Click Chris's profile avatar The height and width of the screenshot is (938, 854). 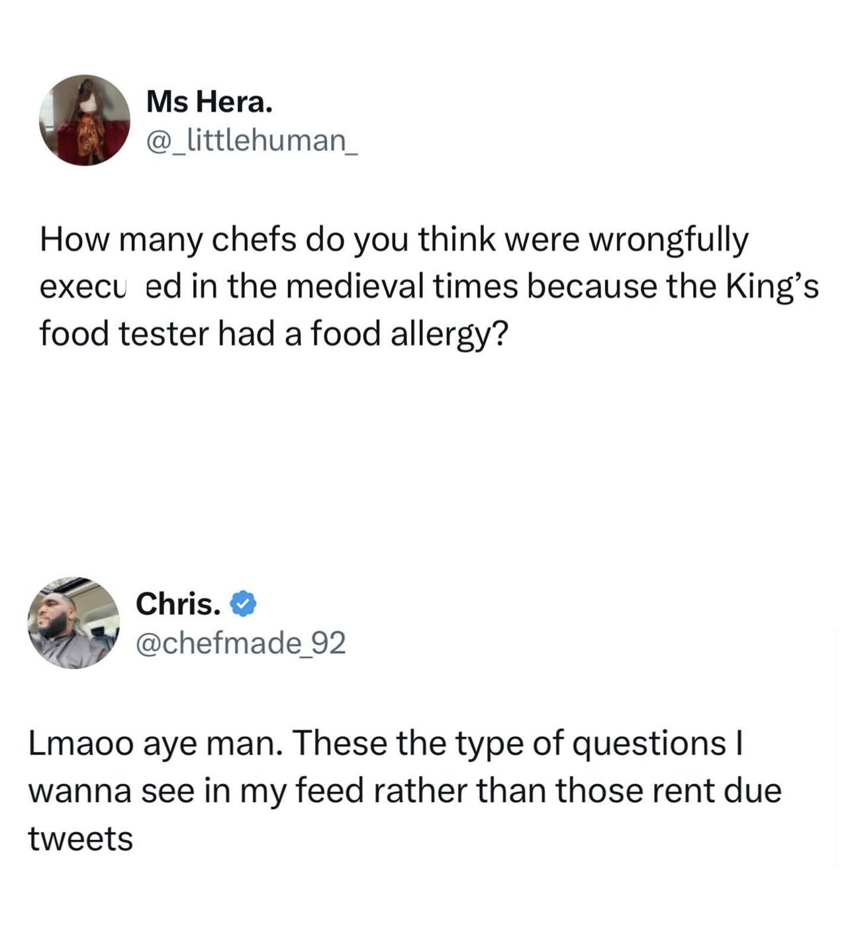point(73,622)
